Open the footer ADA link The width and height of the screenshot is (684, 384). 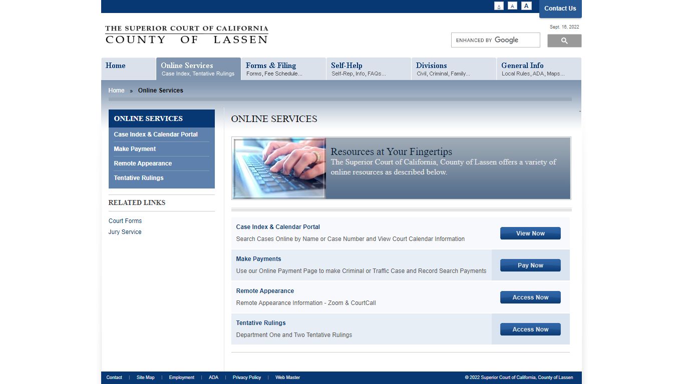214,377
